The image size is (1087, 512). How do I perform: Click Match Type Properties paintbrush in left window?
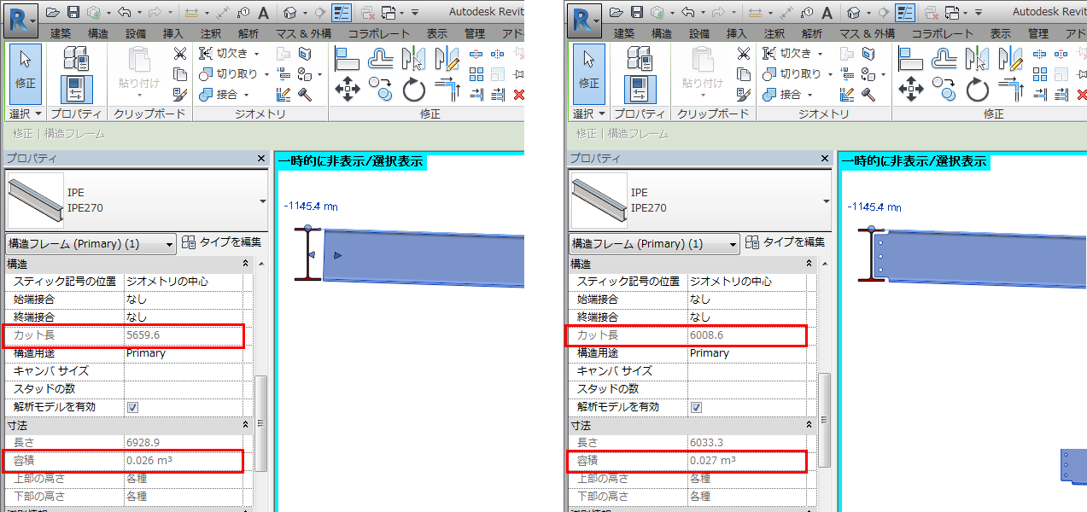click(179, 94)
